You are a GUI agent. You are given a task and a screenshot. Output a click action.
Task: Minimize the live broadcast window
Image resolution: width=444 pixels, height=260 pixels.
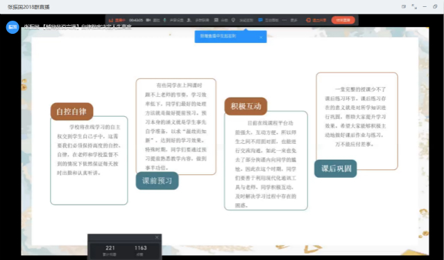click(425, 6)
